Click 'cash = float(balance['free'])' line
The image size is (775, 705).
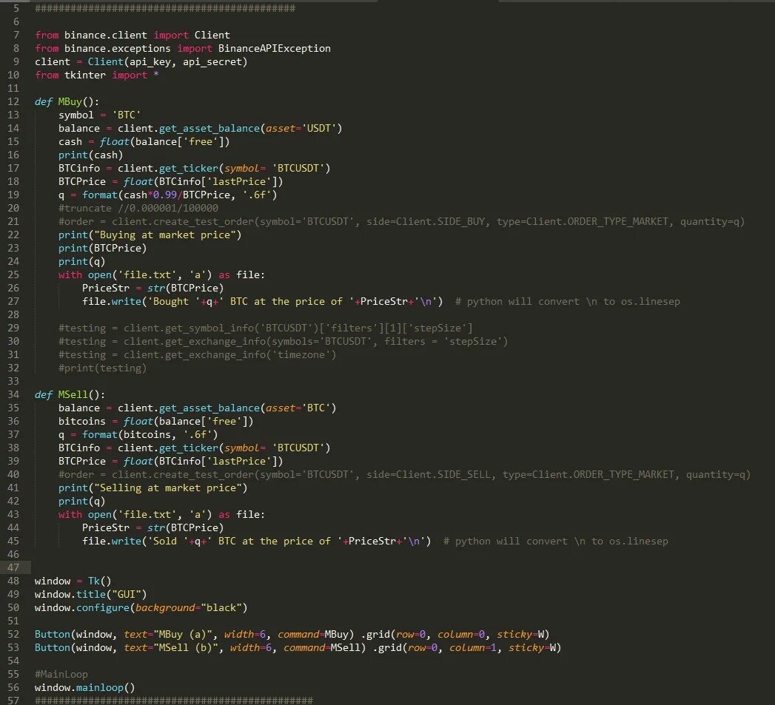tap(144, 142)
